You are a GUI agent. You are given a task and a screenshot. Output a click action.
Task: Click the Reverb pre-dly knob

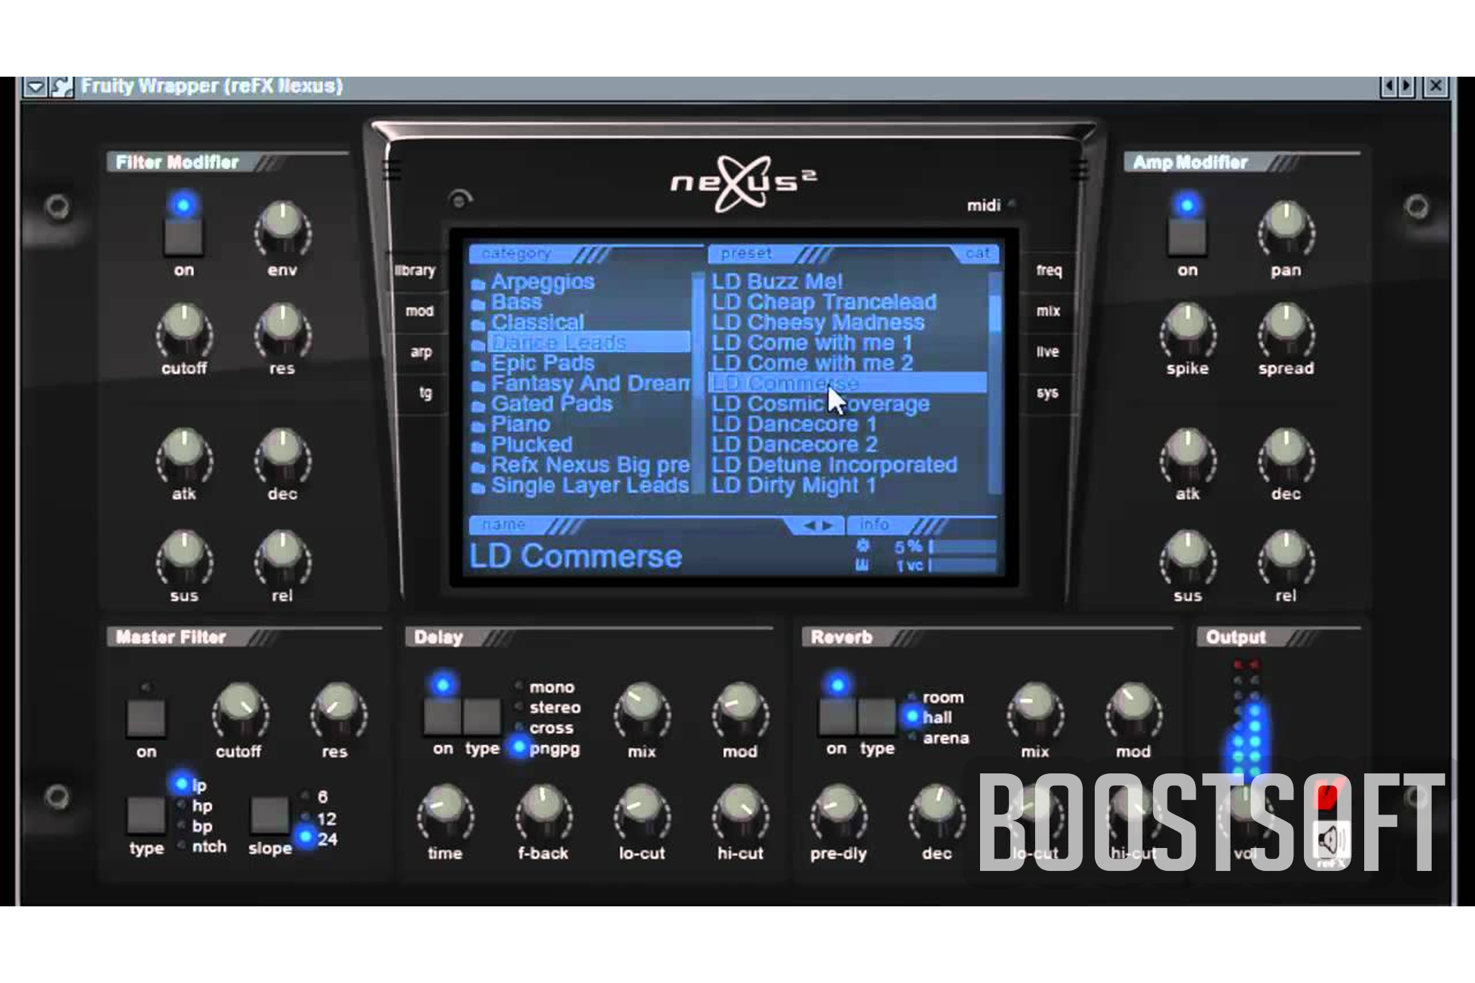click(x=838, y=812)
